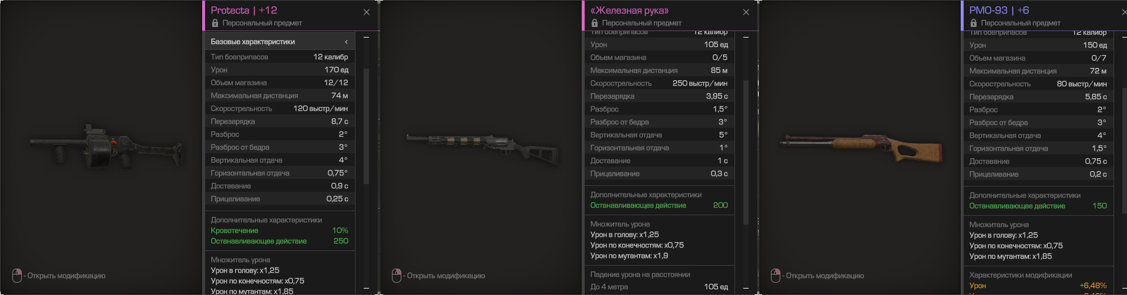Click mouse icon beside PMO-93 Открыть модификацию
This screenshot has height=295, width=1127.
(776, 275)
